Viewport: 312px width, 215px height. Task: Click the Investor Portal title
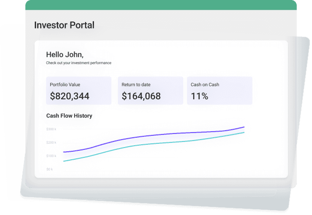[x=64, y=25]
